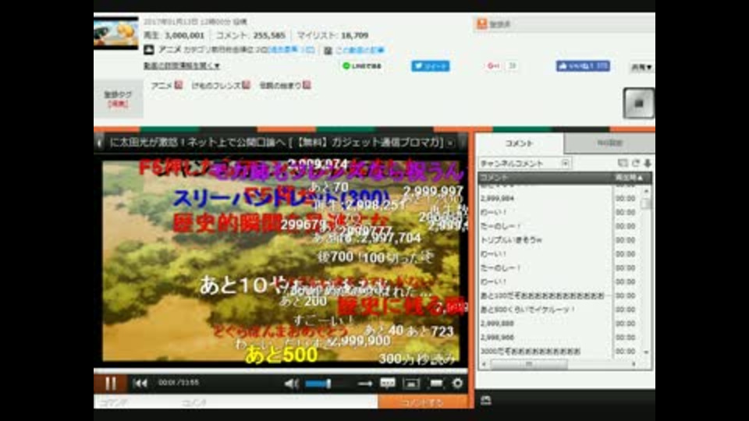Jump back to the video start

click(x=140, y=383)
